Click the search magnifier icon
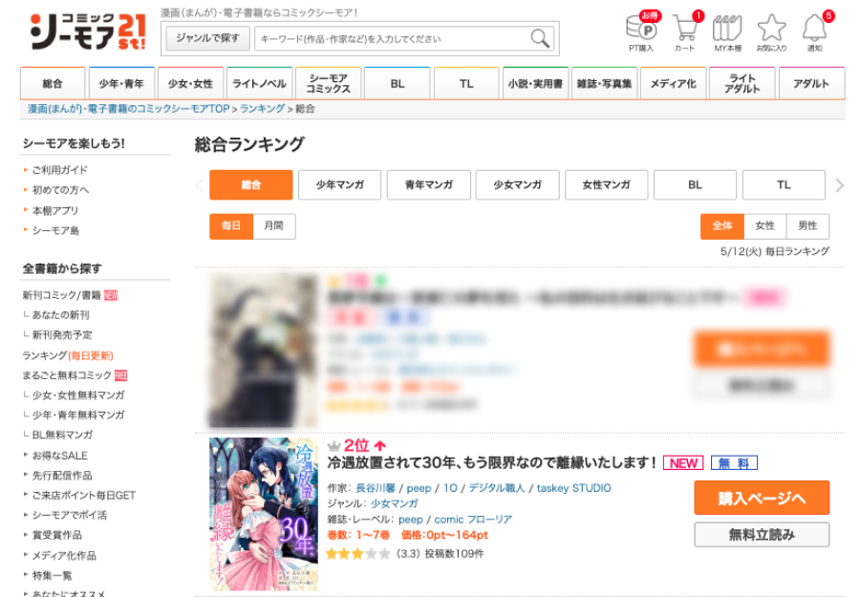 [x=540, y=38]
